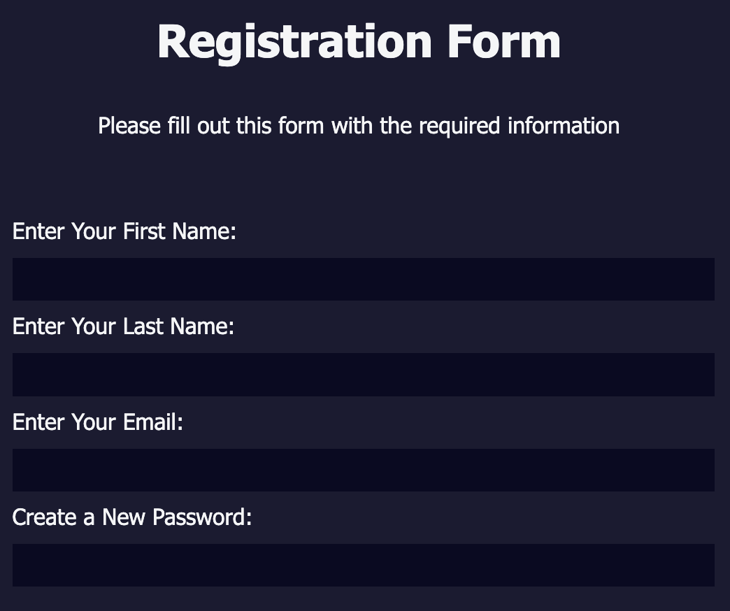730x611 pixels.
Task: Select the Email input field
Action: pyautogui.click(x=363, y=470)
